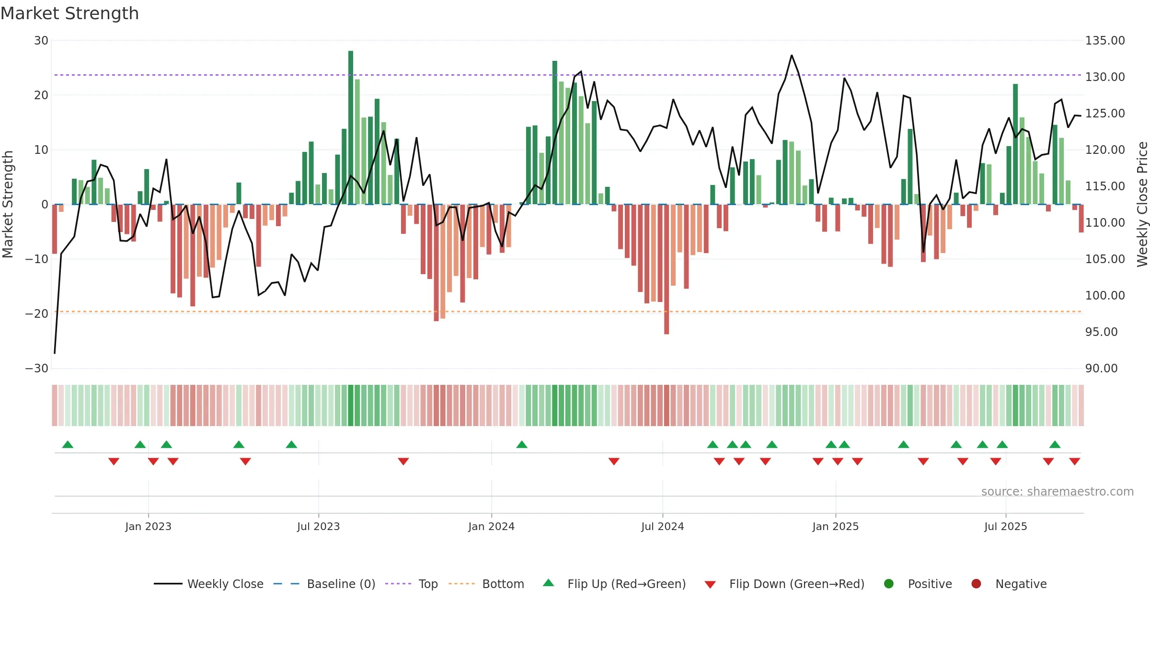Click the red Flip Down legend triangle
1150x647 pixels.
coord(710,585)
